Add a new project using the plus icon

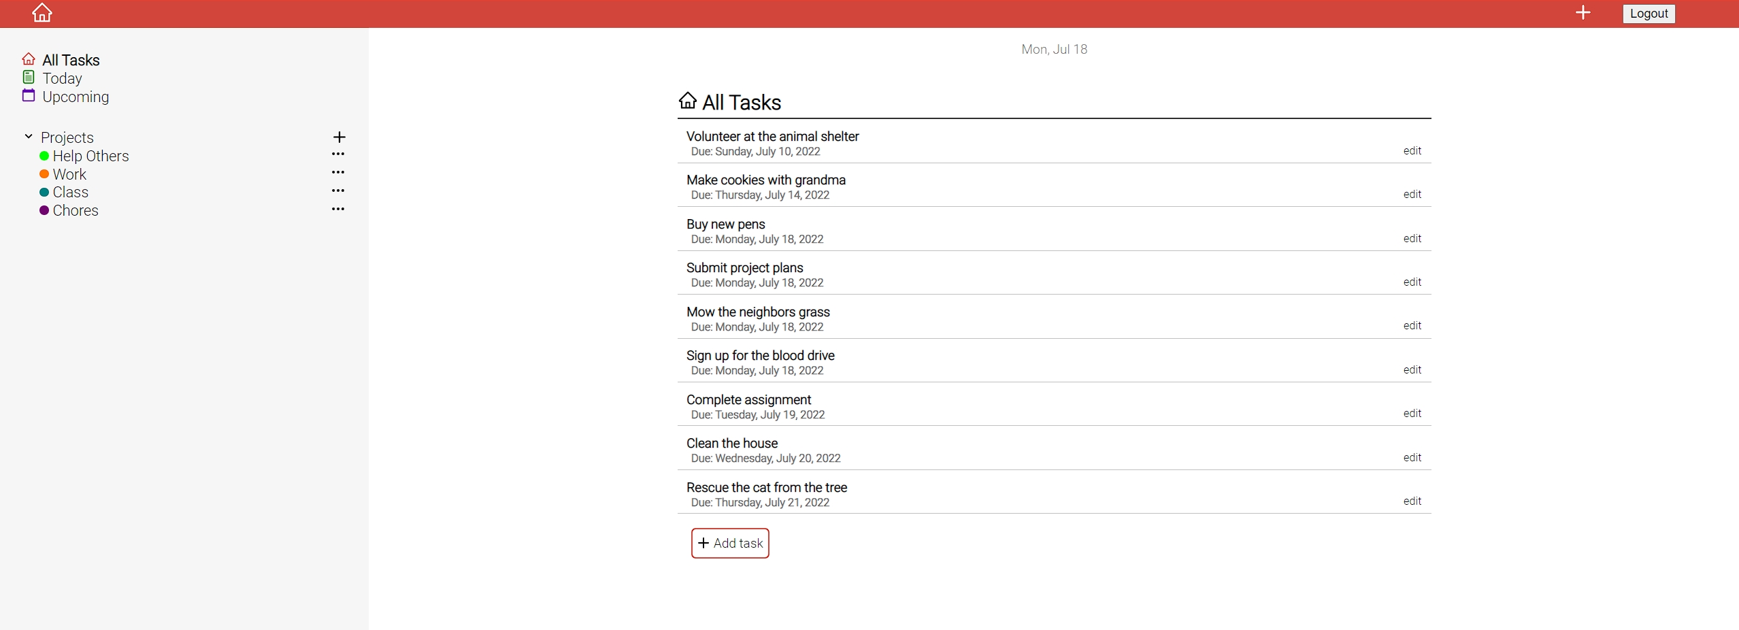339,137
